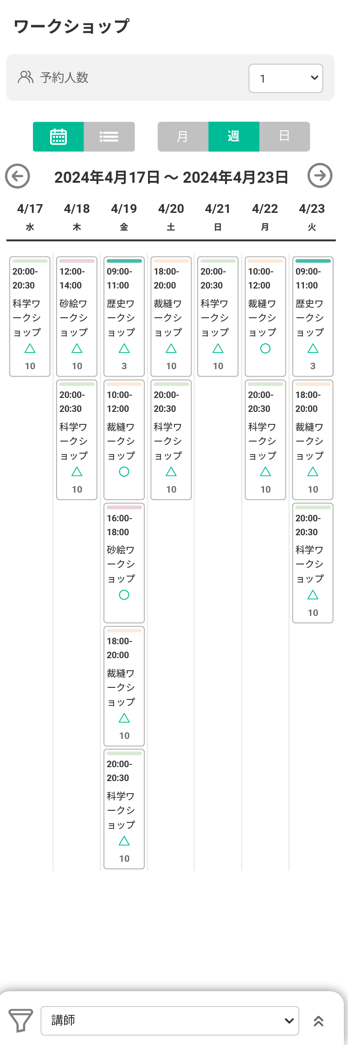The image size is (348, 1045).
Task: Open 4/17 20:00-20:30 科学ワークショップ card
Action: (x=30, y=316)
